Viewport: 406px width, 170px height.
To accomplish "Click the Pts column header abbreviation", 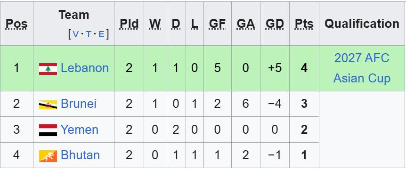I will pyautogui.click(x=304, y=24).
